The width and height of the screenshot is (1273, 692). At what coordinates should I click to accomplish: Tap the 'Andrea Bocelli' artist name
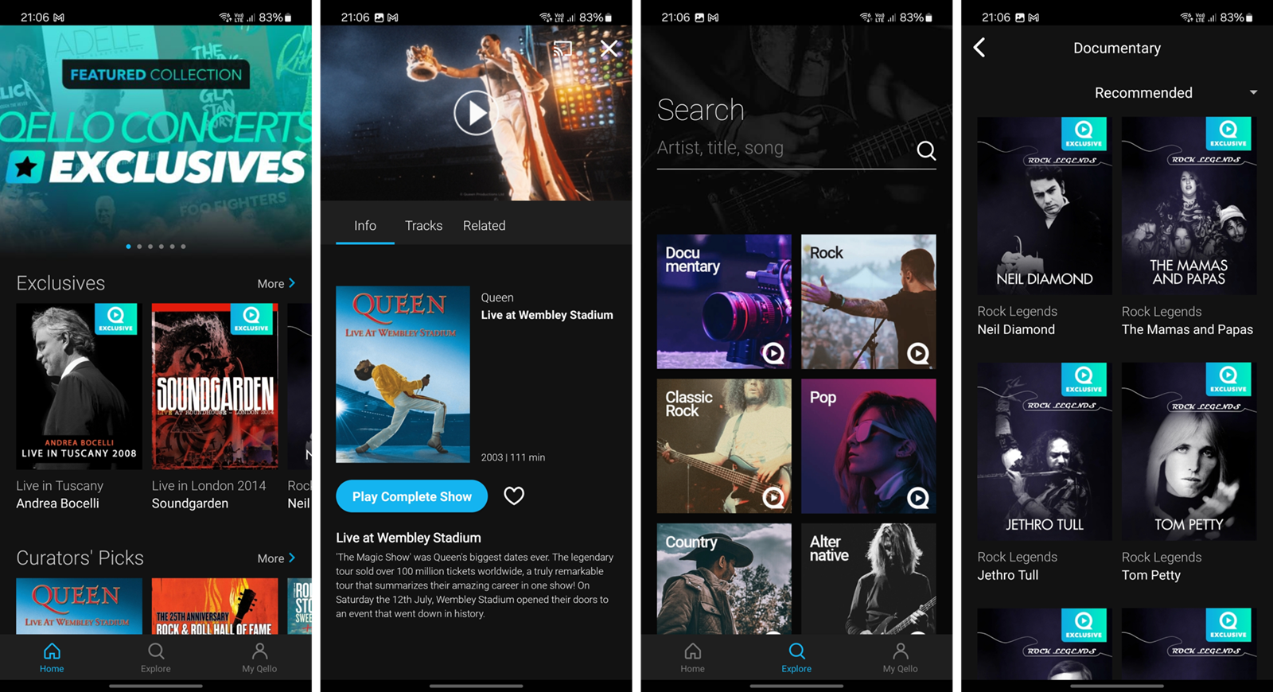click(58, 503)
